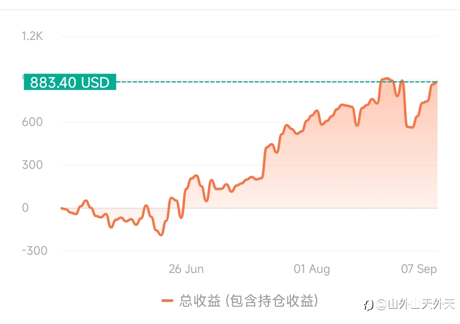Click the highest peak of the line
Viewport: 460px width, 324px height.
pos(387,79)
